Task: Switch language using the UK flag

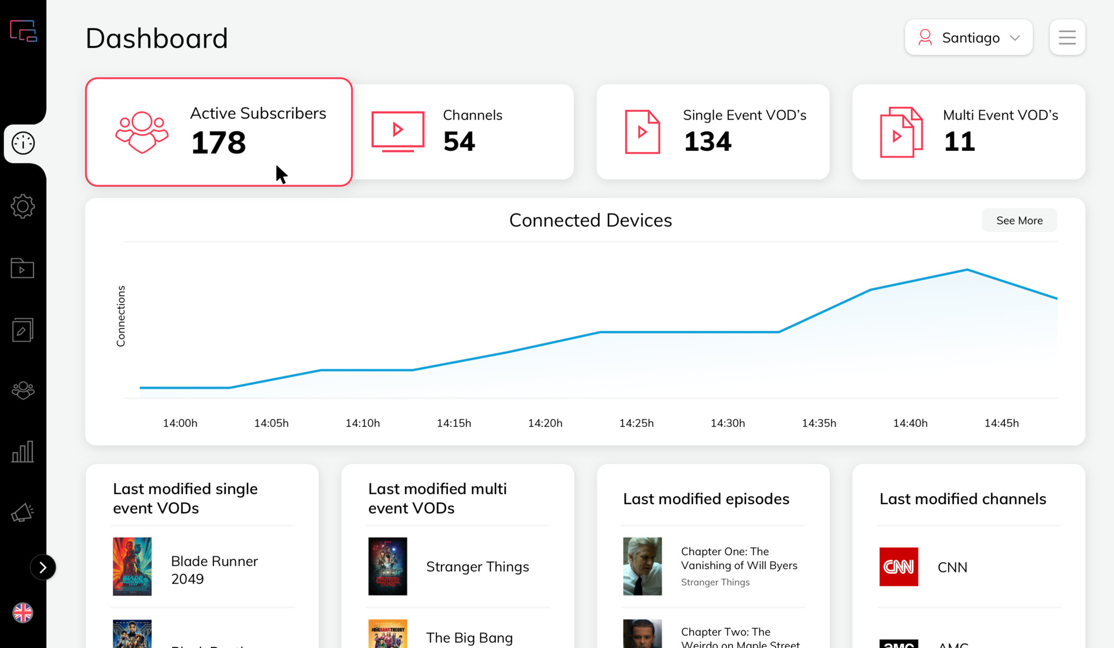Action: coord(23,613)
